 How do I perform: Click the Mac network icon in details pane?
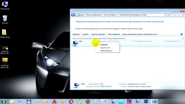(x=76, y=86)
